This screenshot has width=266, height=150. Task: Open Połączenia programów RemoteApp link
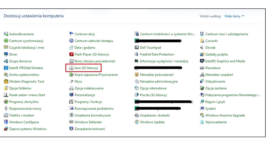point(233,95)
